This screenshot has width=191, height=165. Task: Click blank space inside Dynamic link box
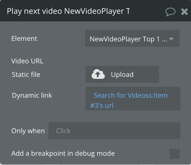[x=146, y=106]
